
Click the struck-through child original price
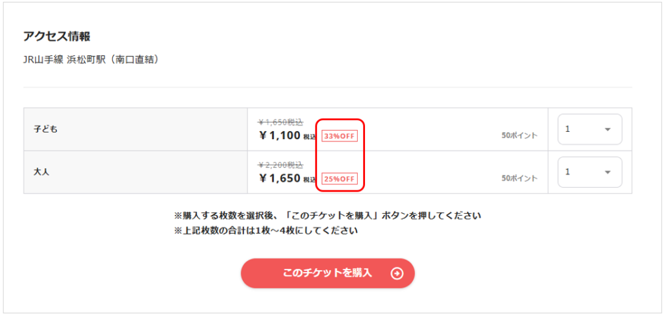coord(281,122)
